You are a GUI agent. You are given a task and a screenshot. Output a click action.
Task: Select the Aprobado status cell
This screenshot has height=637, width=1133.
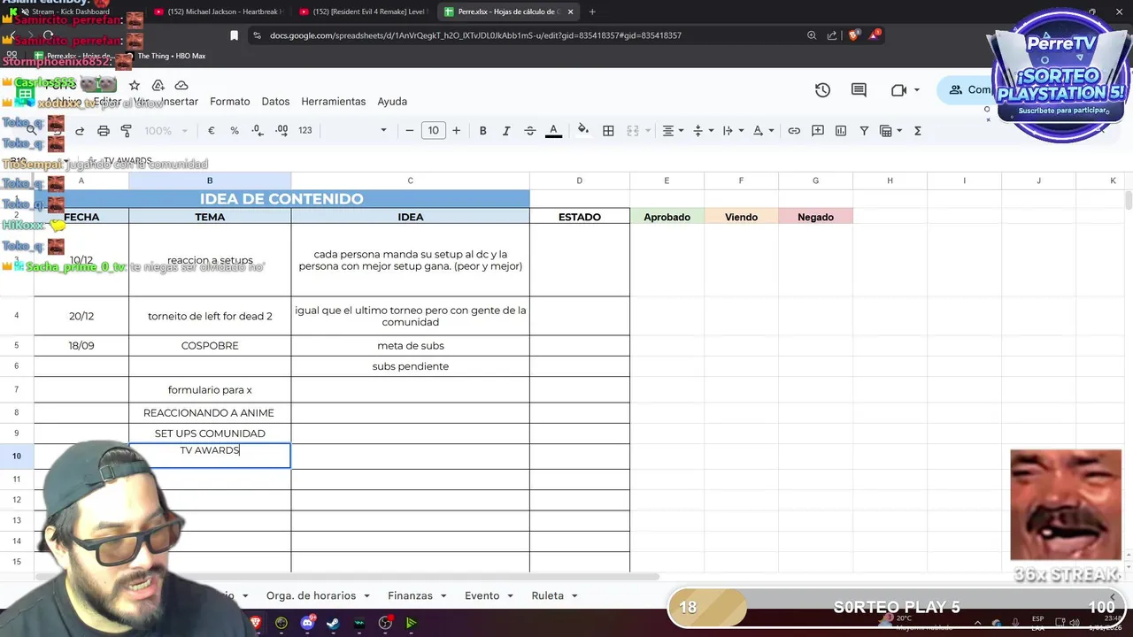667,217
